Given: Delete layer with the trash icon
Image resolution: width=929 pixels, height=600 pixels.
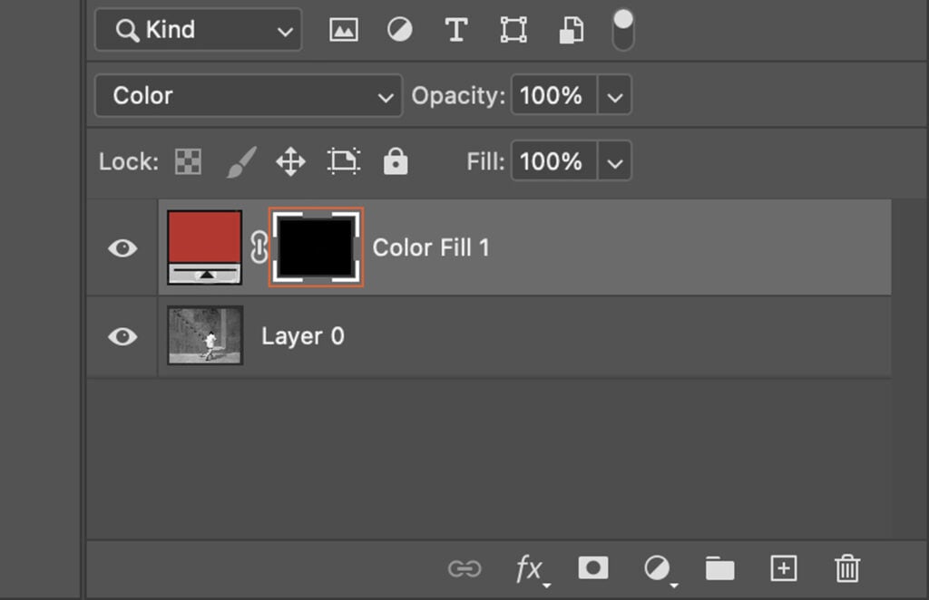Looking at the screenshot, I should [x=846, y=568].
